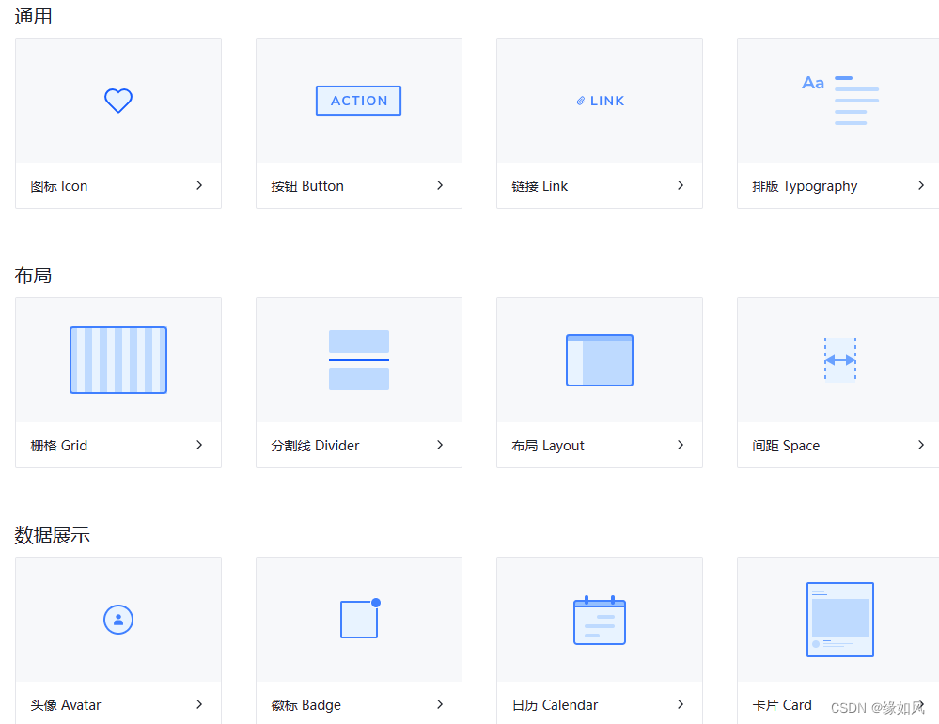Click the 通用 section heading

(33, 16)
